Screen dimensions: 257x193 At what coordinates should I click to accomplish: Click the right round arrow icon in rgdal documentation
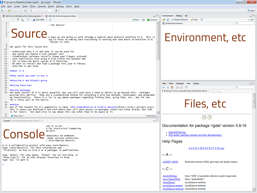[x=209, y=117]
